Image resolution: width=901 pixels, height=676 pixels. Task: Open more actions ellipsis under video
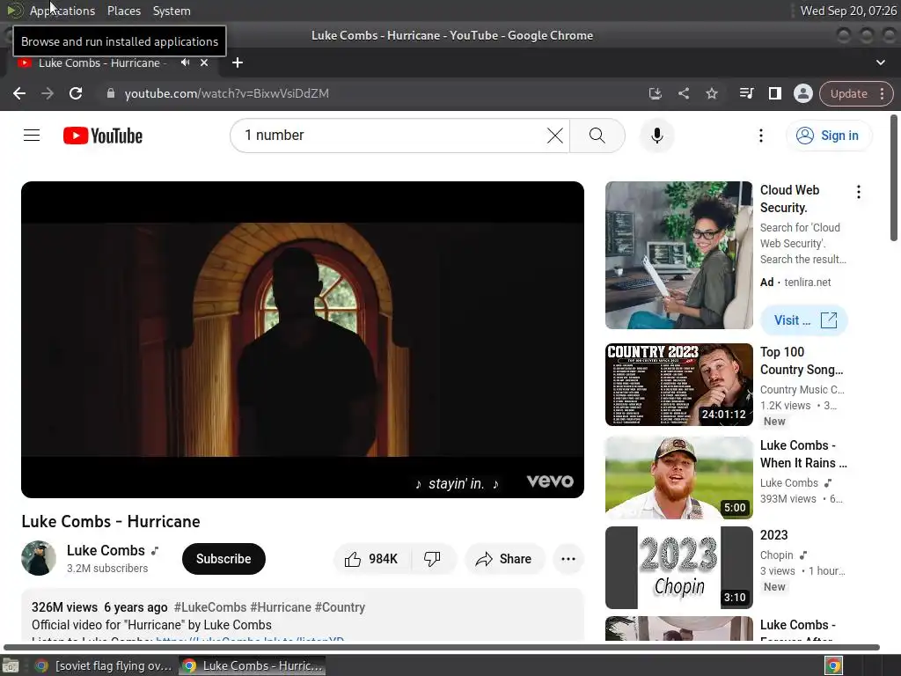(568, 559)
